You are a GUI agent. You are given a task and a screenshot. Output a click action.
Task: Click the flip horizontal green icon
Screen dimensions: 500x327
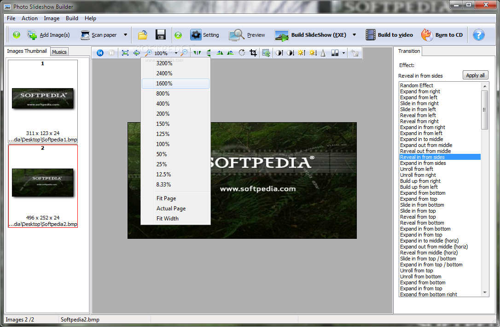click(x=198, y=53)
